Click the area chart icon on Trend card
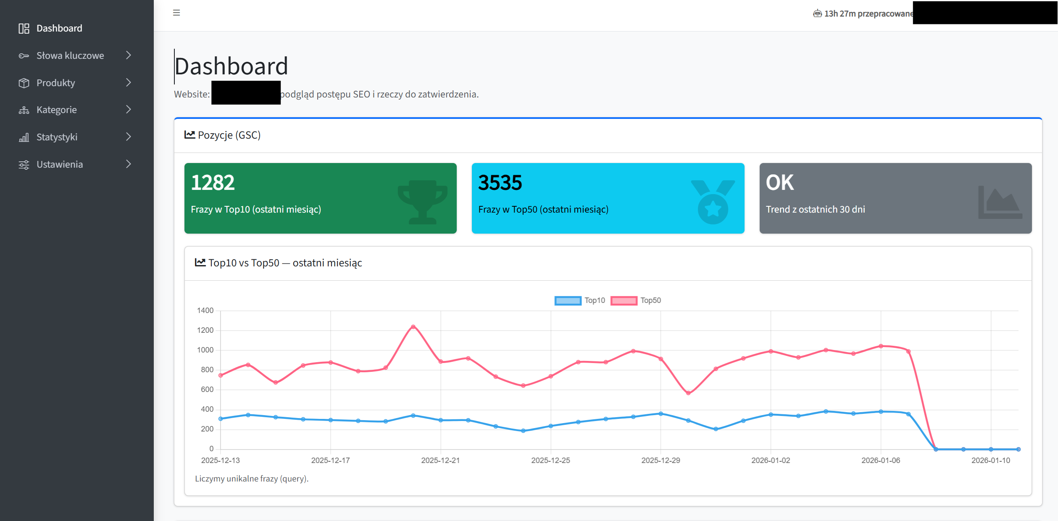This screenshot has height=521, width=1058. pos(1000,202)
